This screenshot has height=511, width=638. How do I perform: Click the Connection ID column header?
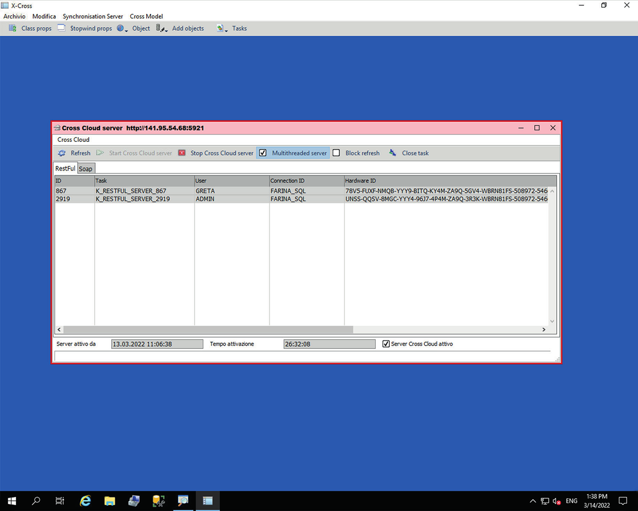(307, 181)
